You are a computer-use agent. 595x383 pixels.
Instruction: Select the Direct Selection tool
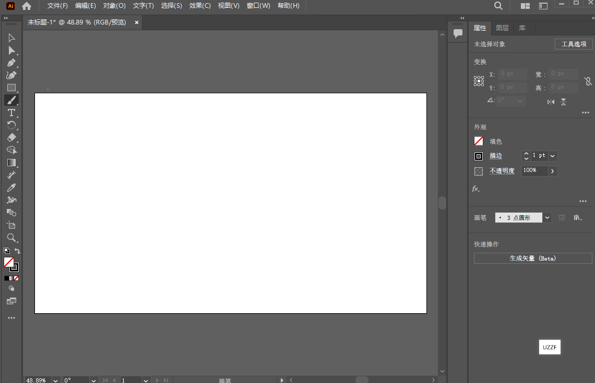point(11,51)
